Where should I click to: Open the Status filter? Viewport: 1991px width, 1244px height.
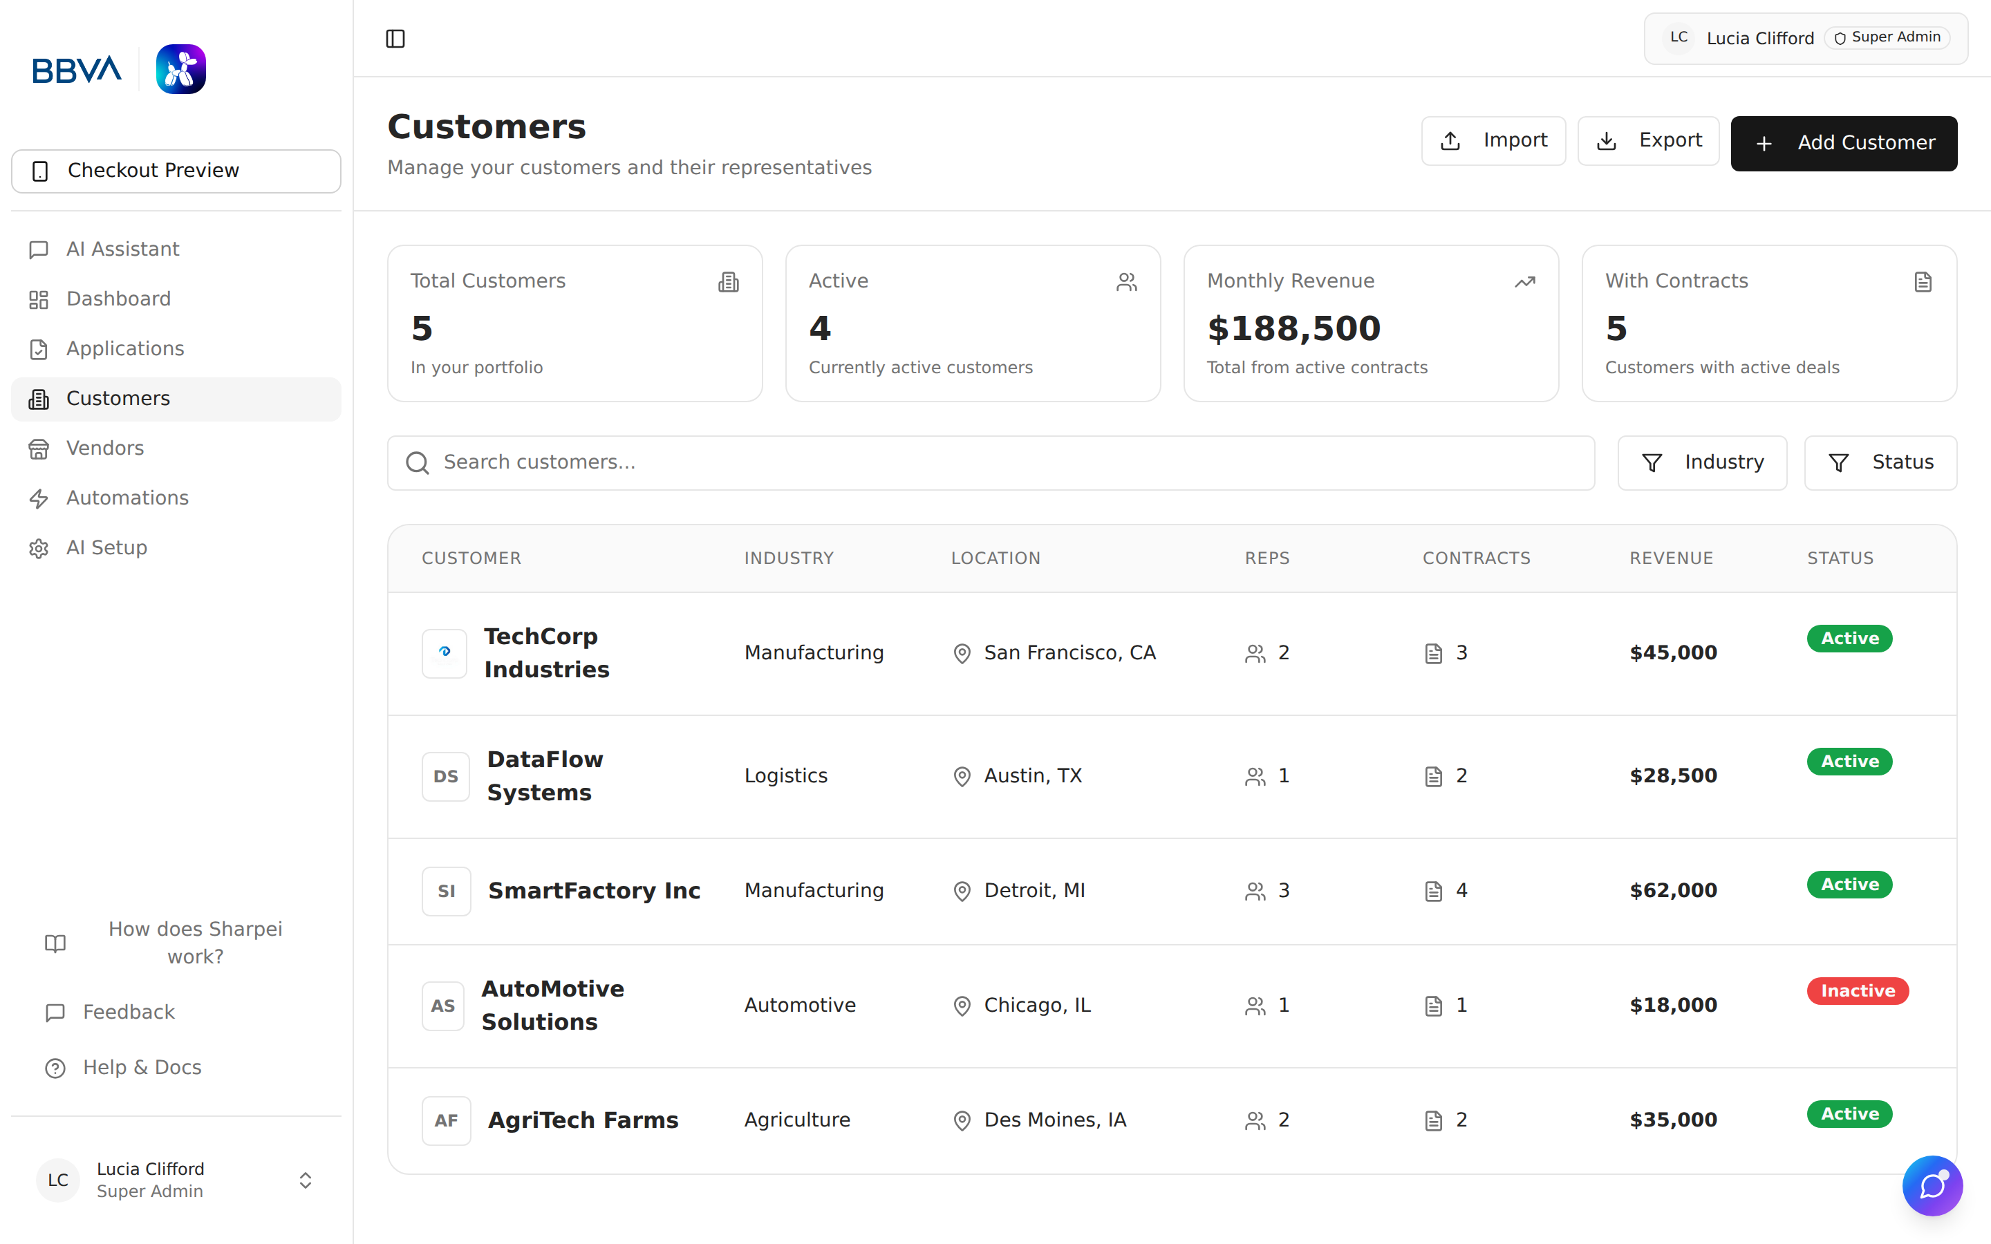point(1881,462)
